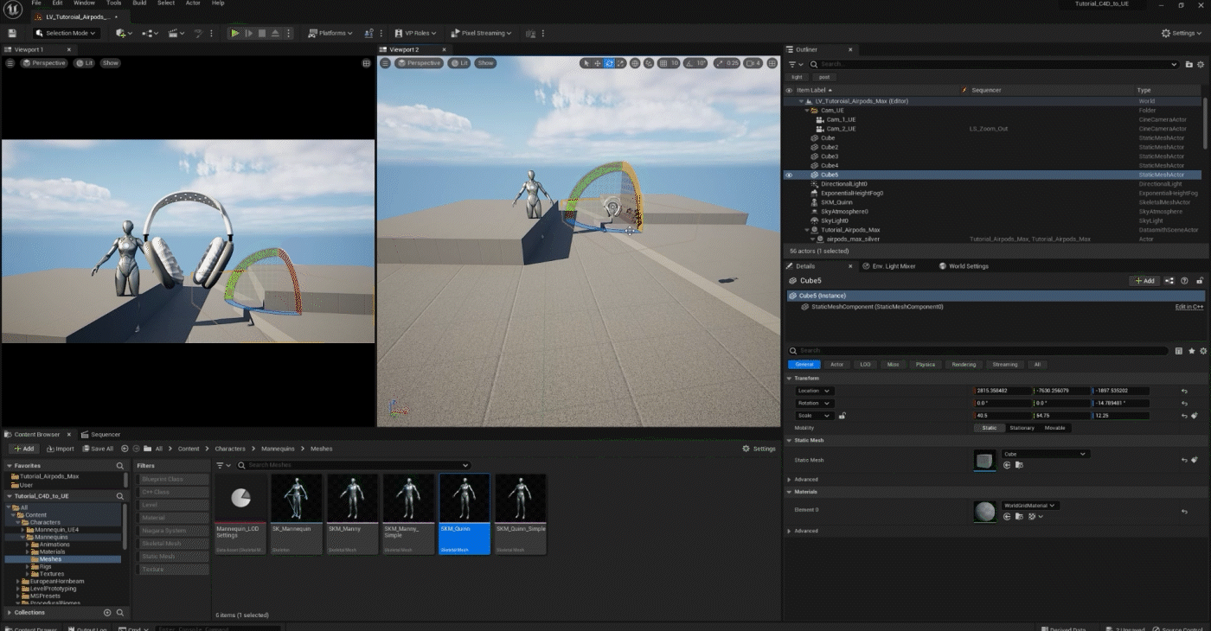This screenshot has height=631, width=1211.
Task: Click the Browse to asset icon under Cube mesh
Action: tap(1019, 465)
